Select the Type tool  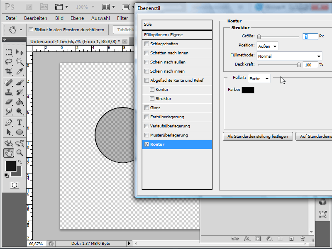coord(20,122)
